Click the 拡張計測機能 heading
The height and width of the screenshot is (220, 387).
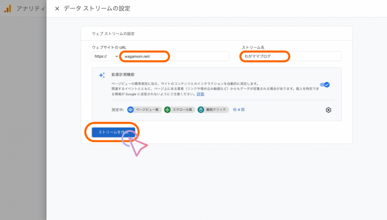123,75
